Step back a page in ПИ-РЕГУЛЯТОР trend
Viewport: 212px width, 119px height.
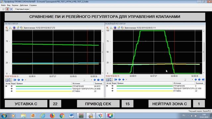(x=19, y=80)
